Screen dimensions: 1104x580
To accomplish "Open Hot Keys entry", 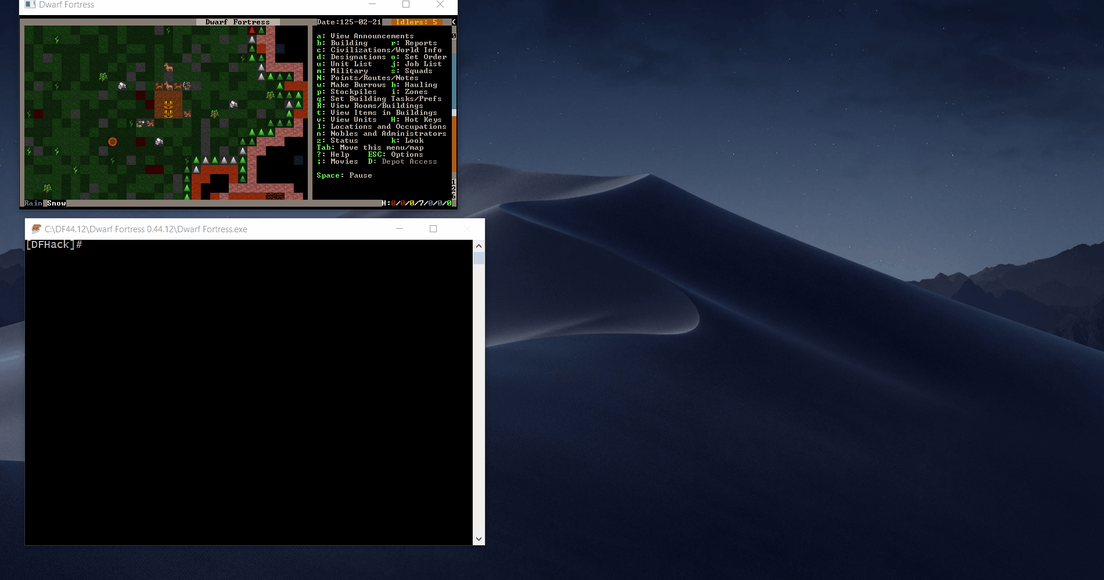I will click(416, 120).
